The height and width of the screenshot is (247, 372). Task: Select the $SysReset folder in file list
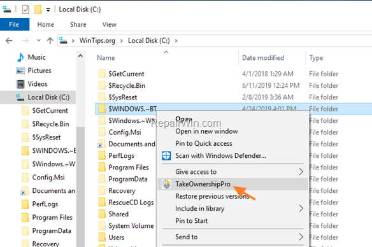coord(123,97)
